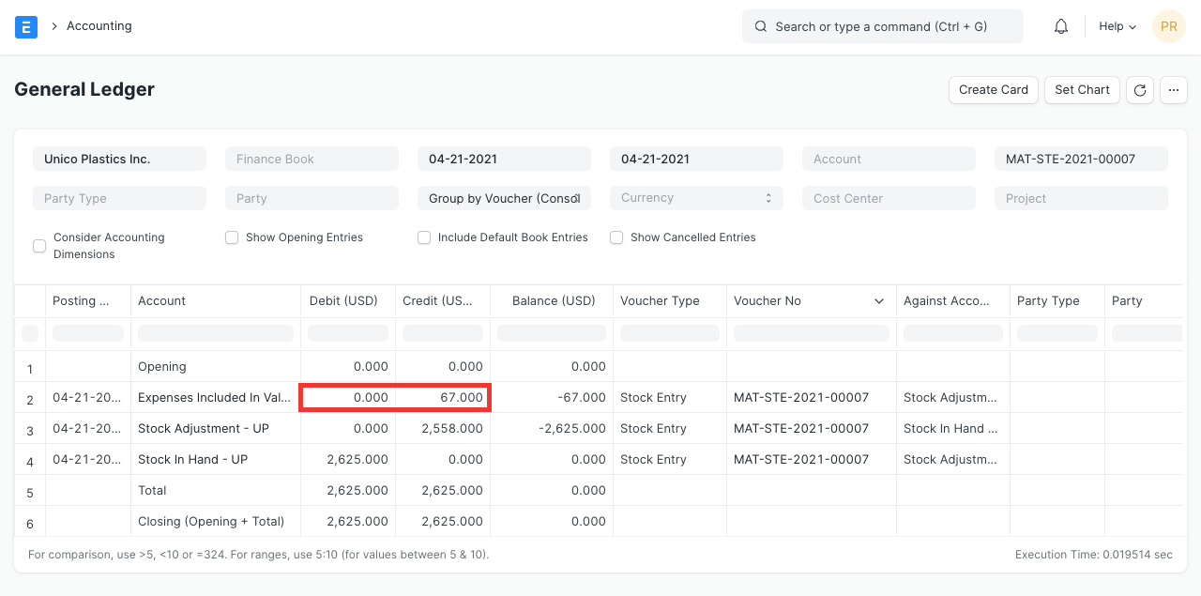
Task: Click the search magnifier icon
Action: point(761,26)
